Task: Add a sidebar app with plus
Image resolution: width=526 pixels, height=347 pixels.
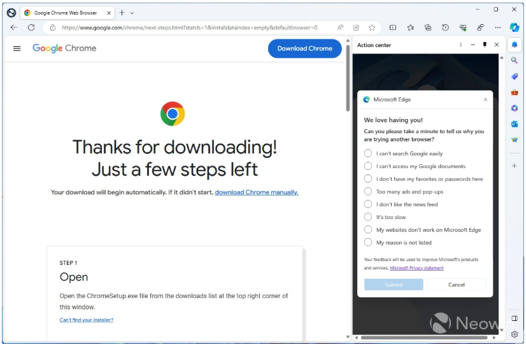Action: (515, 166)
